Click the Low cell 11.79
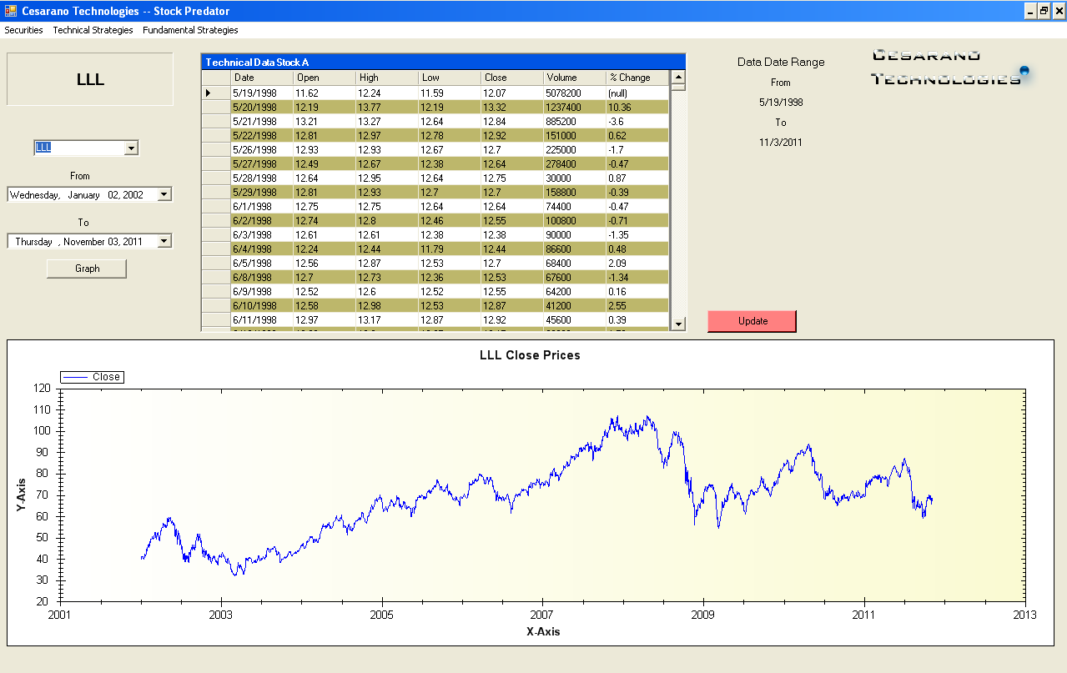Image resolution: width=1067 pixels, height=673 pixels. coord(450,249)
